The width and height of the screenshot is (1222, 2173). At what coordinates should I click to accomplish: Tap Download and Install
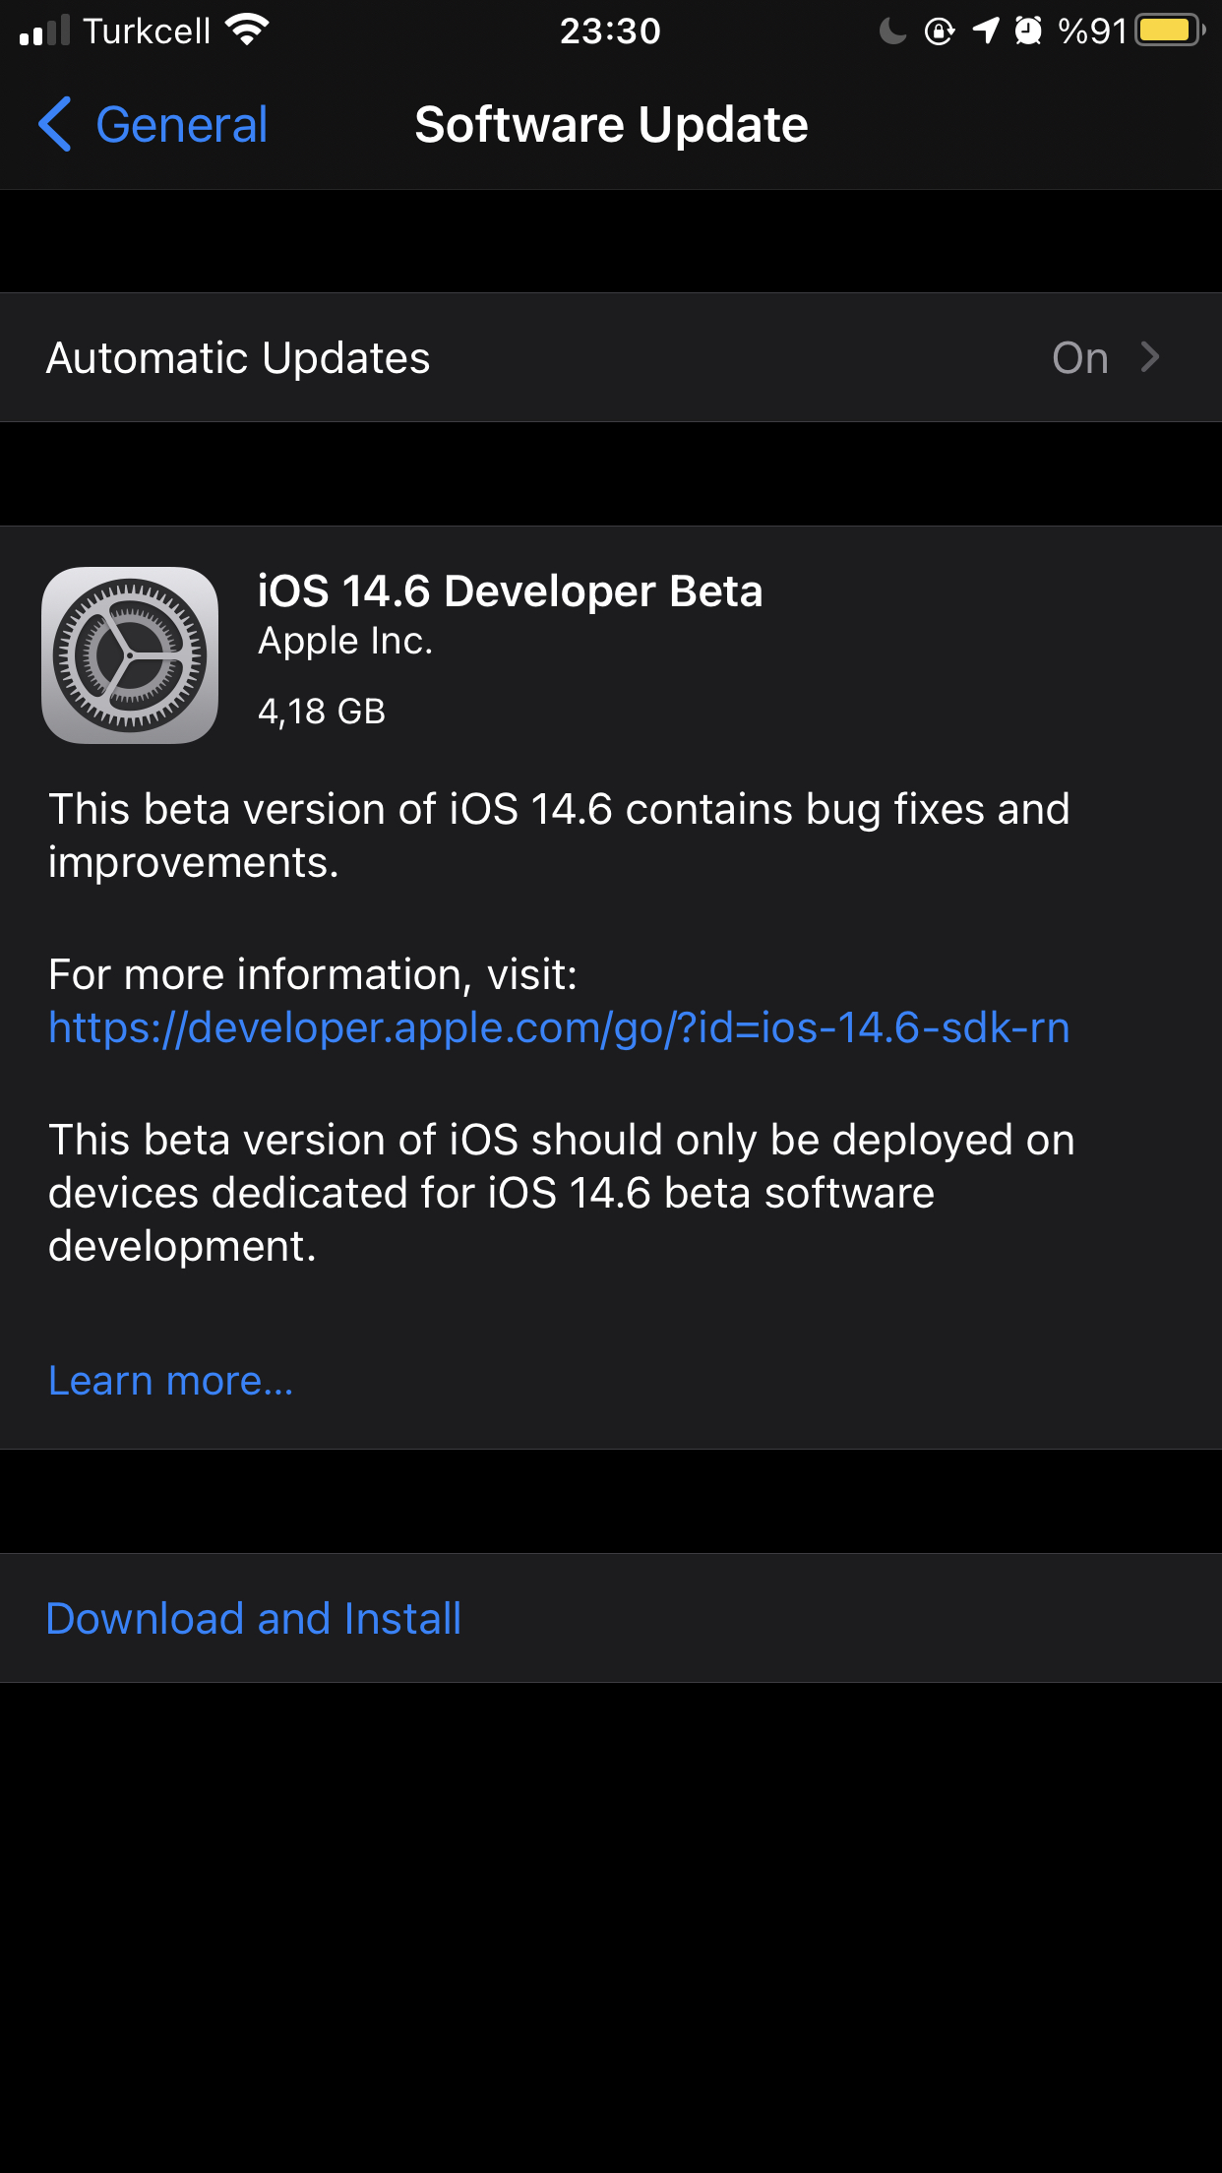click(x=254, y=1619)
